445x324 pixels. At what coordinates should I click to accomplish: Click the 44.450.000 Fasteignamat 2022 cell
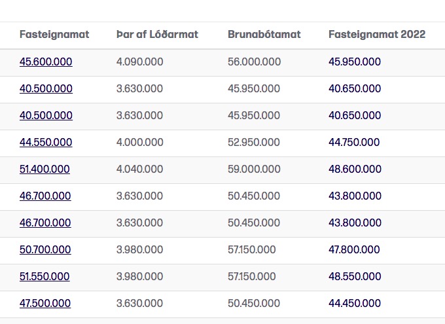pyautogui.click(x=355, y=303)
